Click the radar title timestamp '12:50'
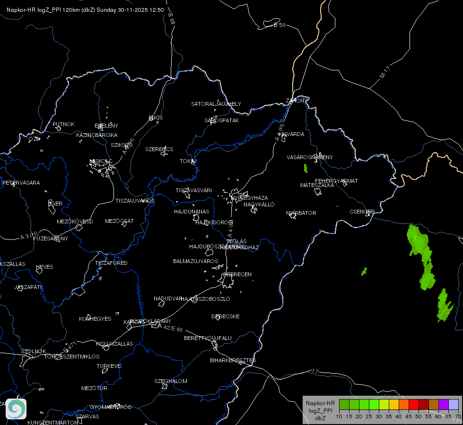This screenshot has height=425, width=463. [157, 10]
